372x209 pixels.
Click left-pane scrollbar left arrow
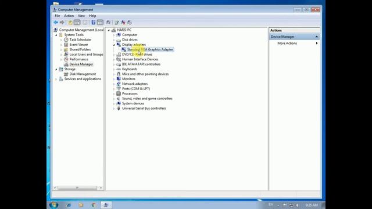pyautogui.click(x=55, y=188)
